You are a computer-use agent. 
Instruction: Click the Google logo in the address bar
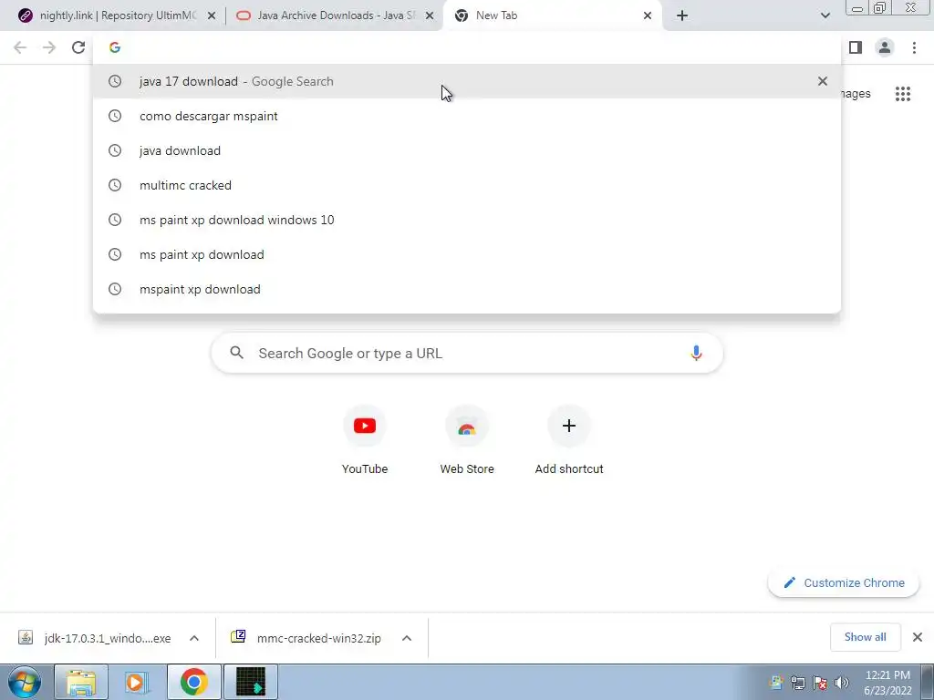click(x=115, y=47)
